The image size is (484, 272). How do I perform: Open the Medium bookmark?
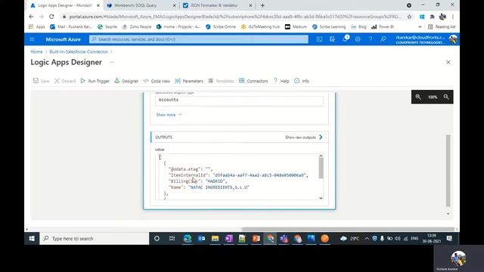296,27
